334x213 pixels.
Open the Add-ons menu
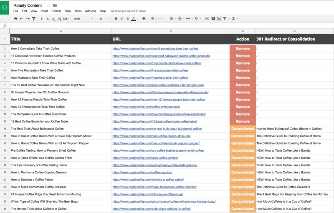click(91, 11)
